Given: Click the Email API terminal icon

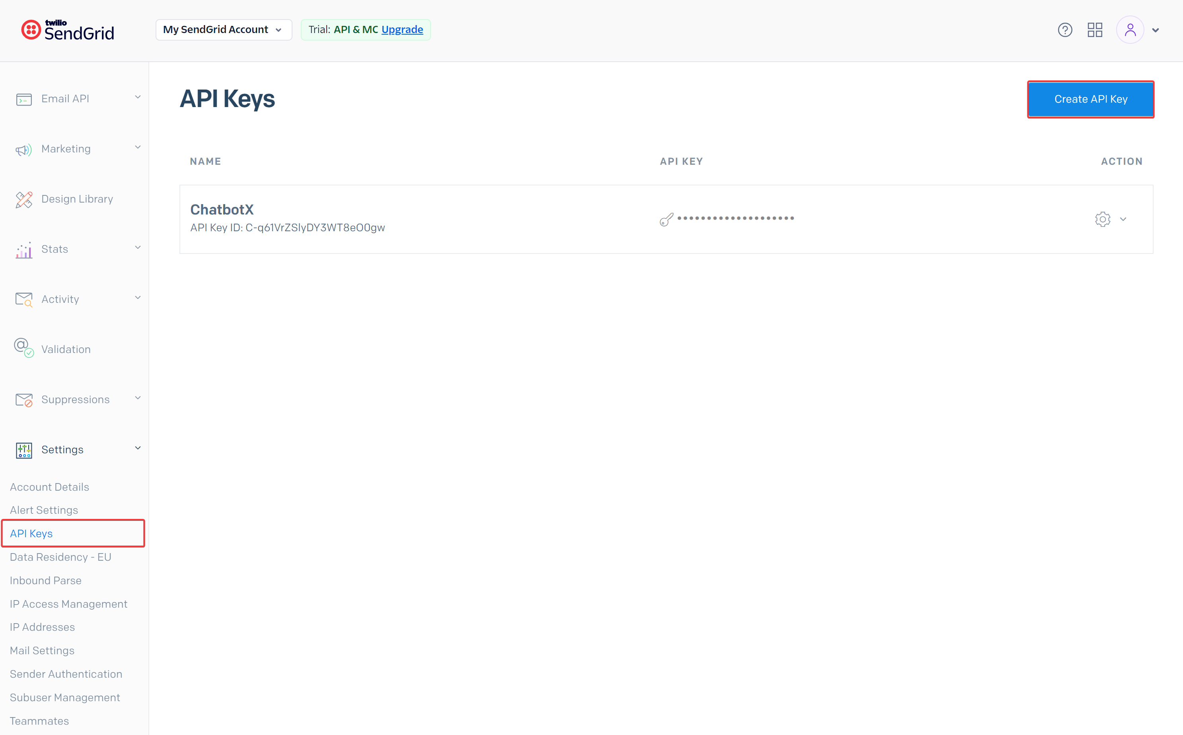Looking at the screenshot, I should pos(24,99).
